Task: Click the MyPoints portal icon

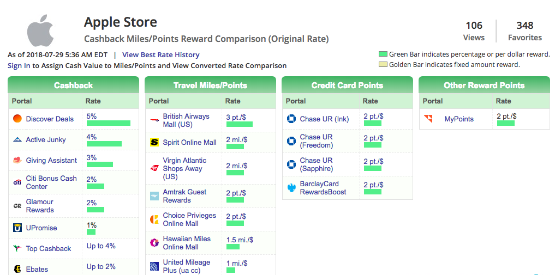Action: click(428, 119)
